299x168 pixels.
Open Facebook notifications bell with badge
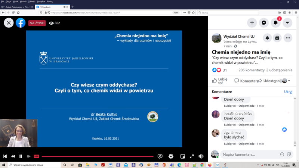275,23
